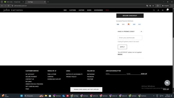Click the SIGN UP newsletter button

tap(144, 74)
